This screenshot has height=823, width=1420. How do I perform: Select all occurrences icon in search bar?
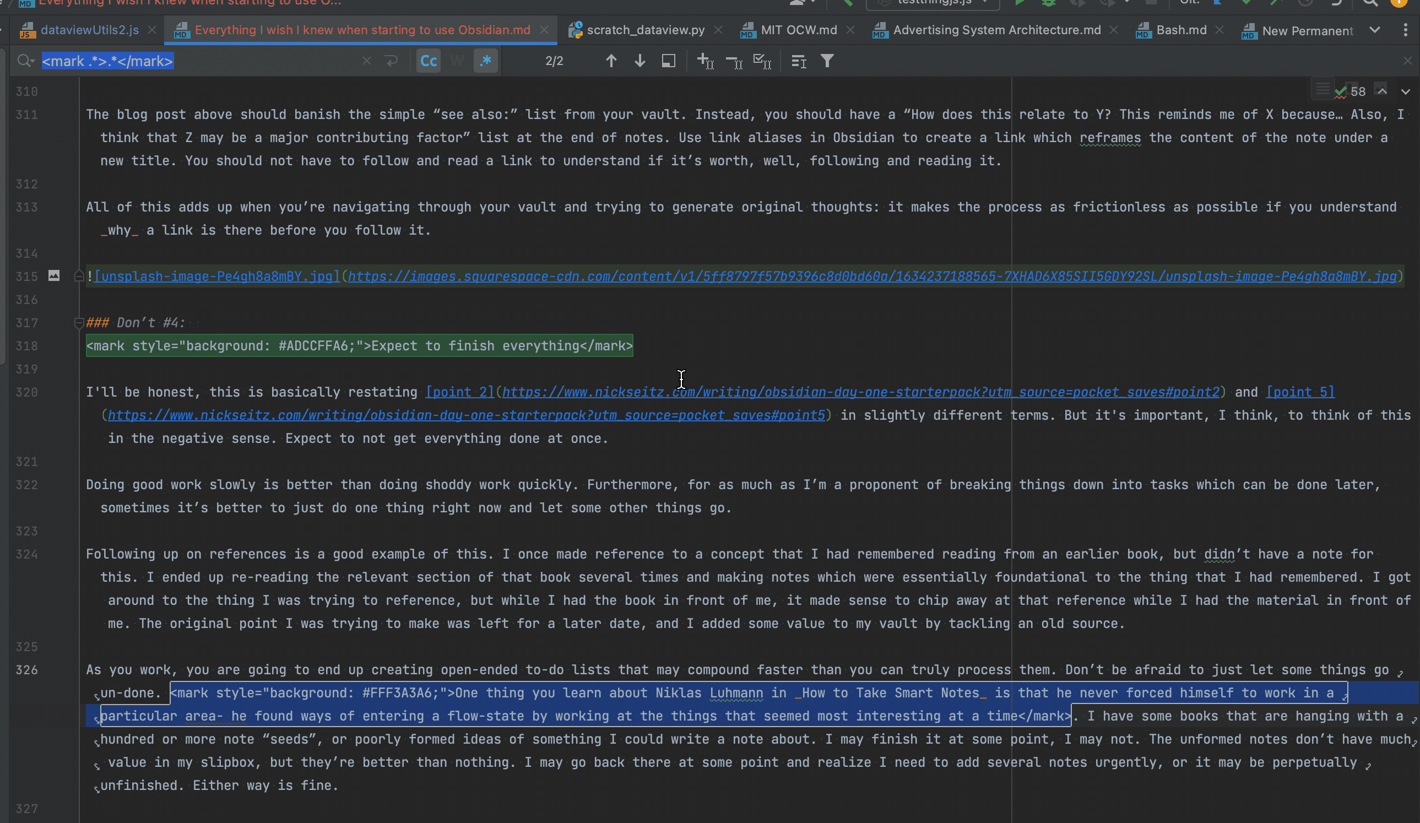(x=762, y=61)
